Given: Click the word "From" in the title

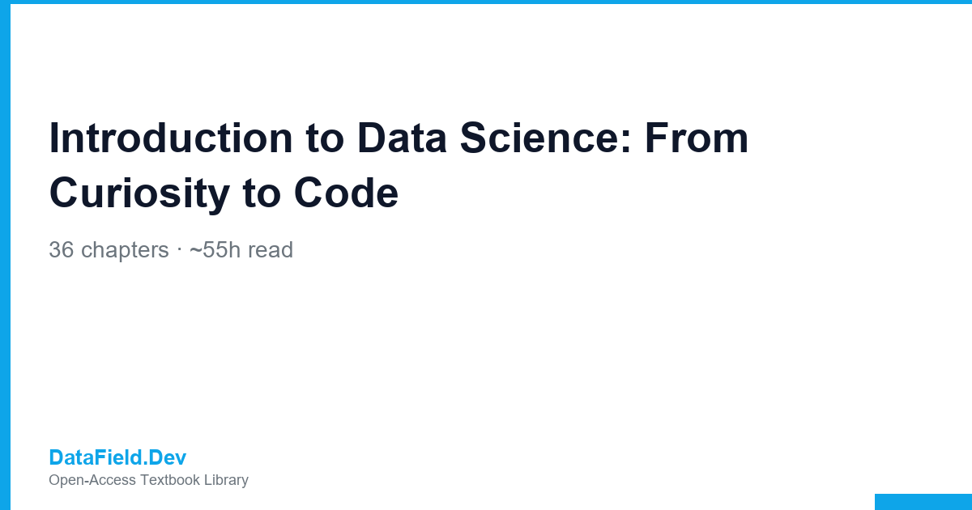Looking at the screenshot, I should pos(697,138).
